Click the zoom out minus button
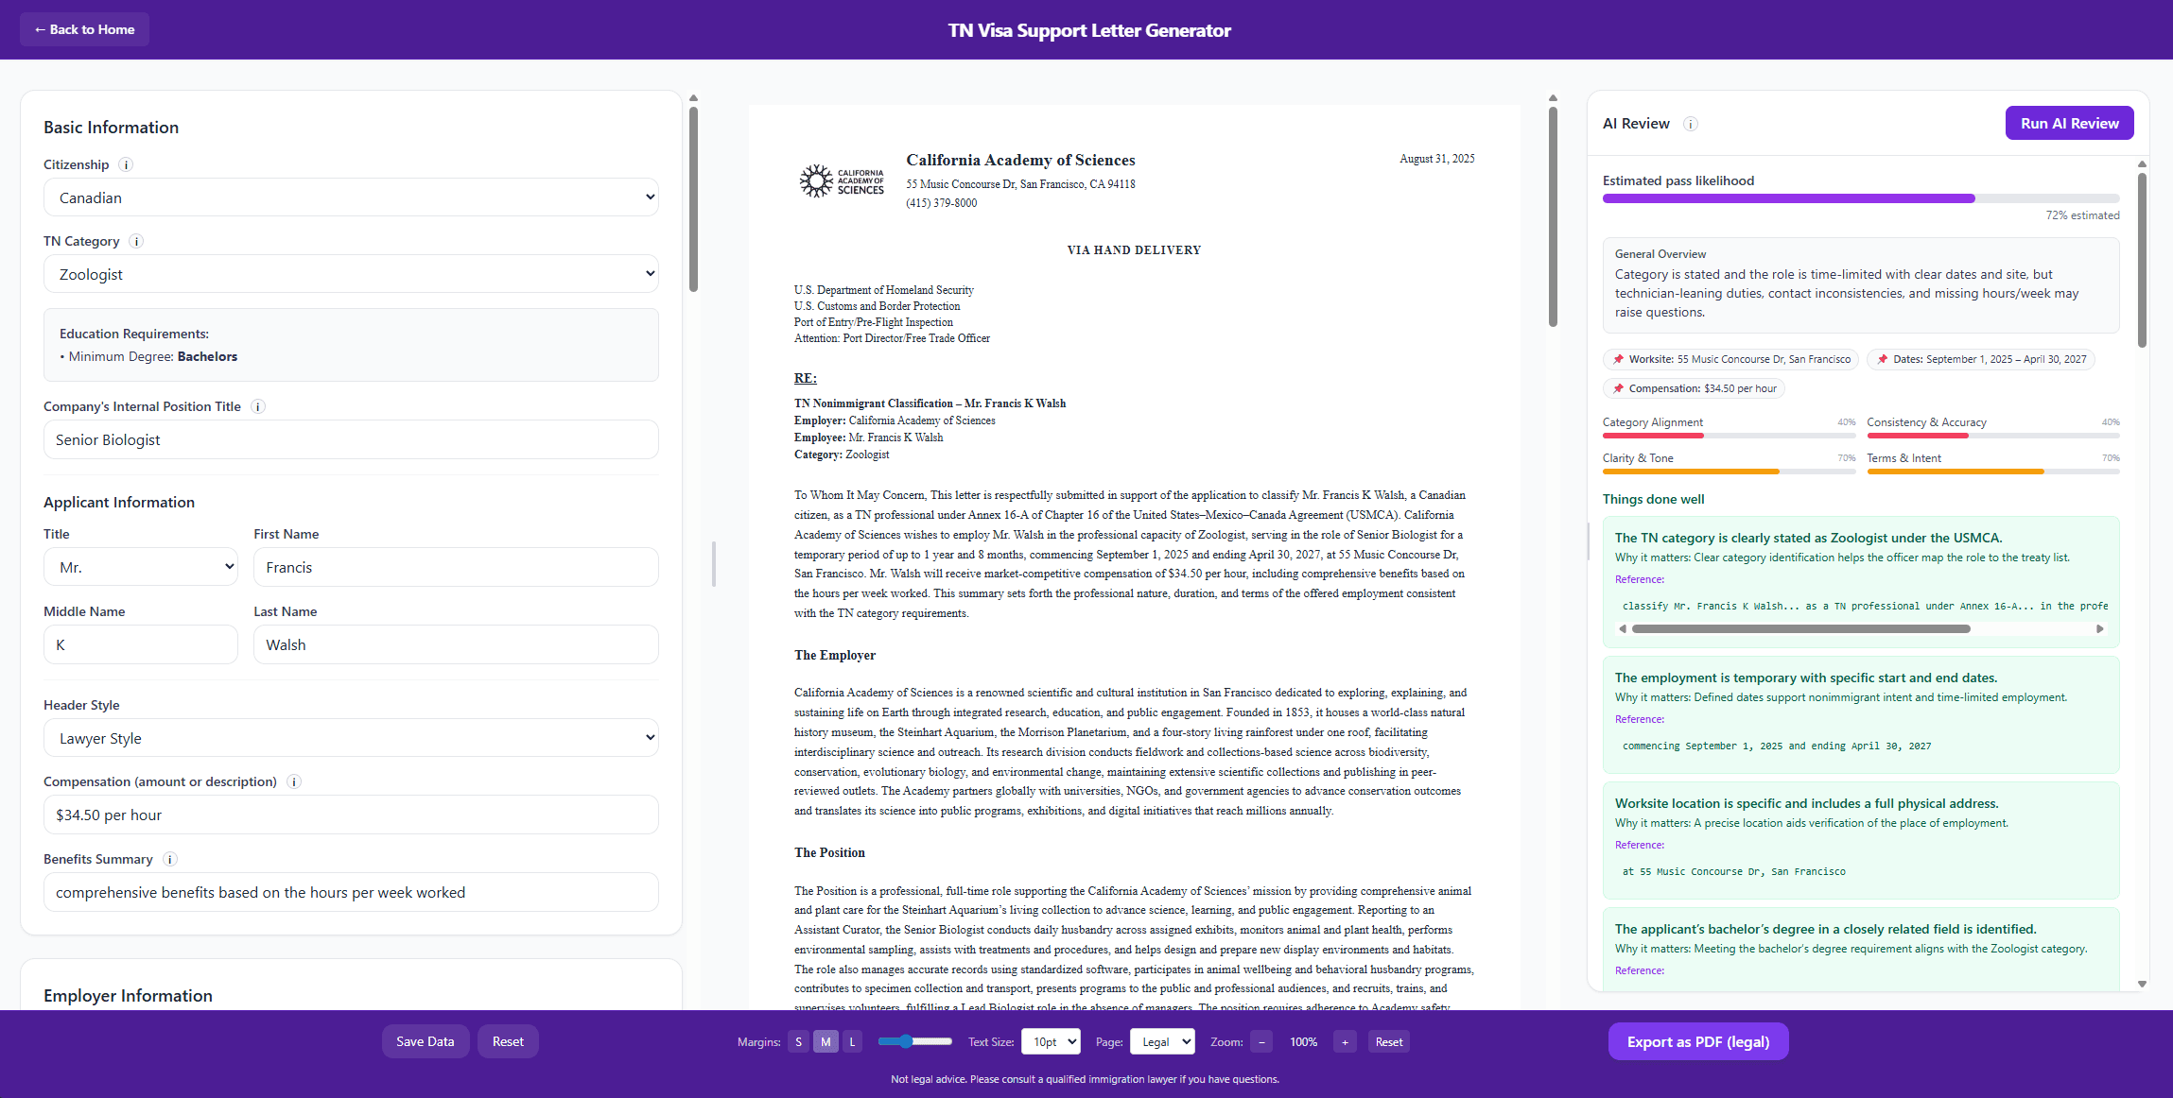 pyautogui.click(x=1261, y=1041)
